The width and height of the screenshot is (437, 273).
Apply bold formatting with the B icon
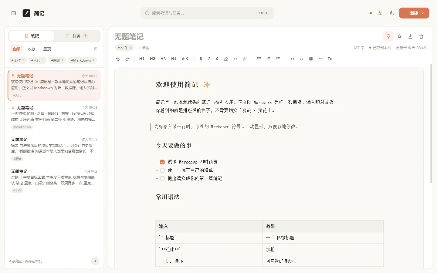[x=201, y=59]
